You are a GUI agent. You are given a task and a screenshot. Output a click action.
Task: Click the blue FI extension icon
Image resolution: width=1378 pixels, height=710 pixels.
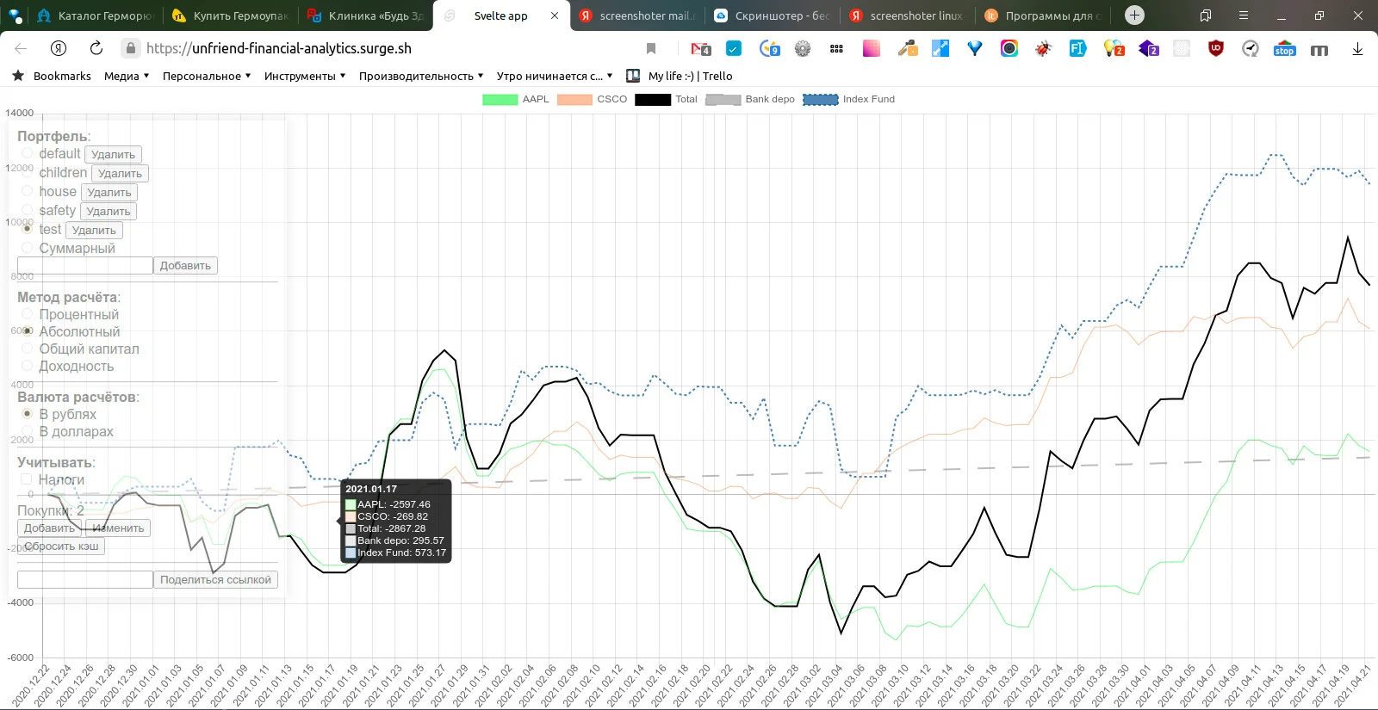[x=1077, y=48]
